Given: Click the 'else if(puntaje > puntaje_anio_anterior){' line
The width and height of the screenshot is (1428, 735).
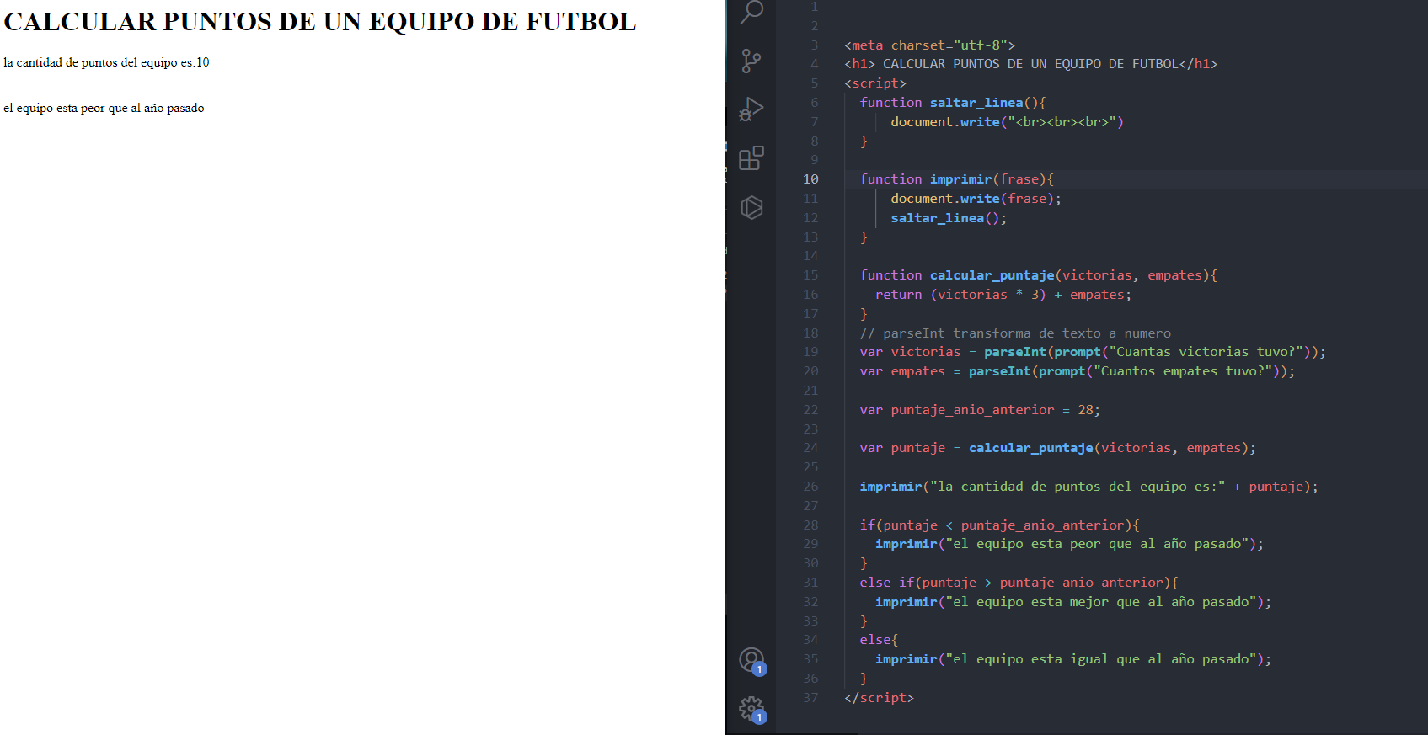Looking at the screenshot, I should pyautogui.click(x=1019, y=583).
